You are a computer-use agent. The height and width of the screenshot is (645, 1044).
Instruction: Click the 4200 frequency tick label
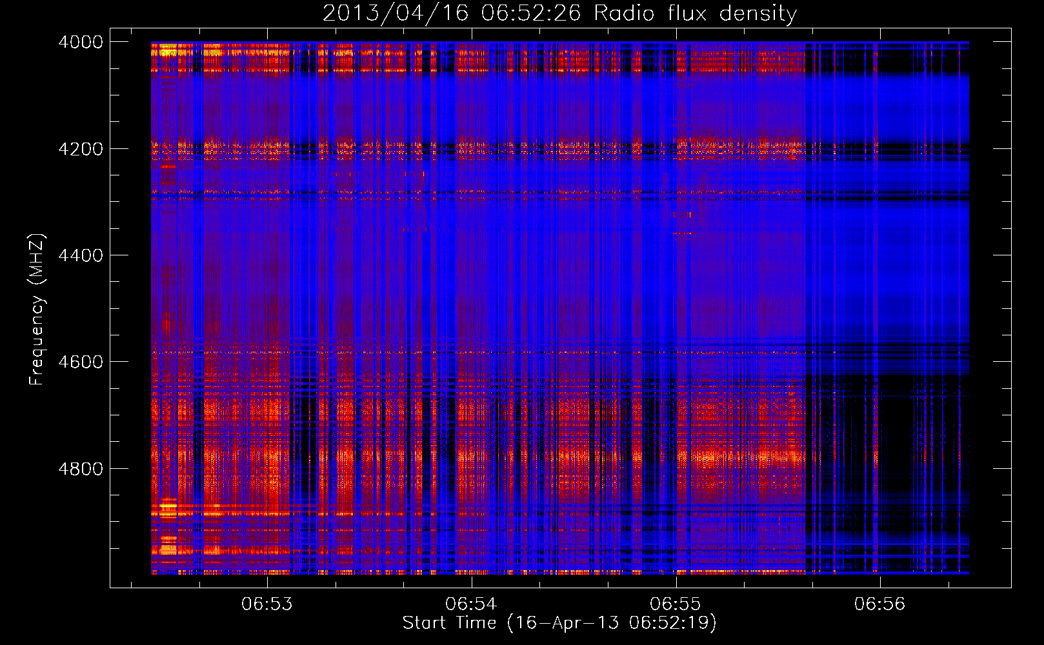click(x=81, y=149)
